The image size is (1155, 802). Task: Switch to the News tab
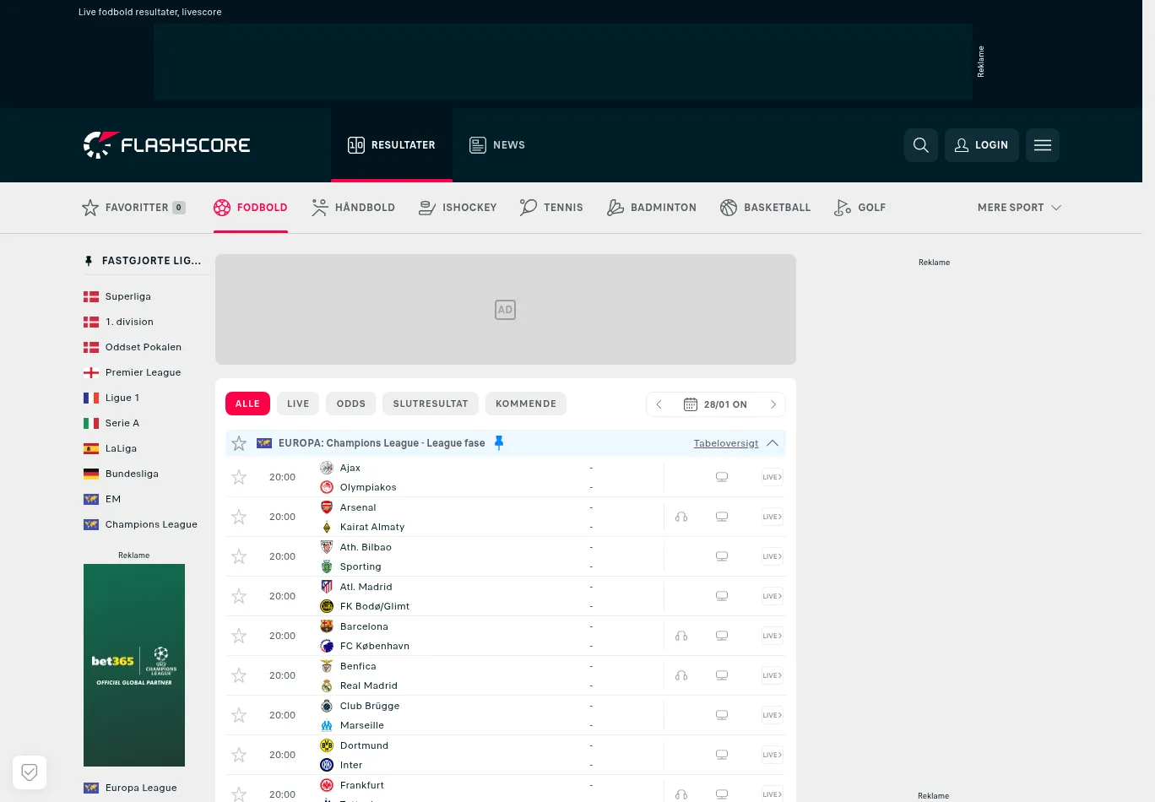click(497, 144)
